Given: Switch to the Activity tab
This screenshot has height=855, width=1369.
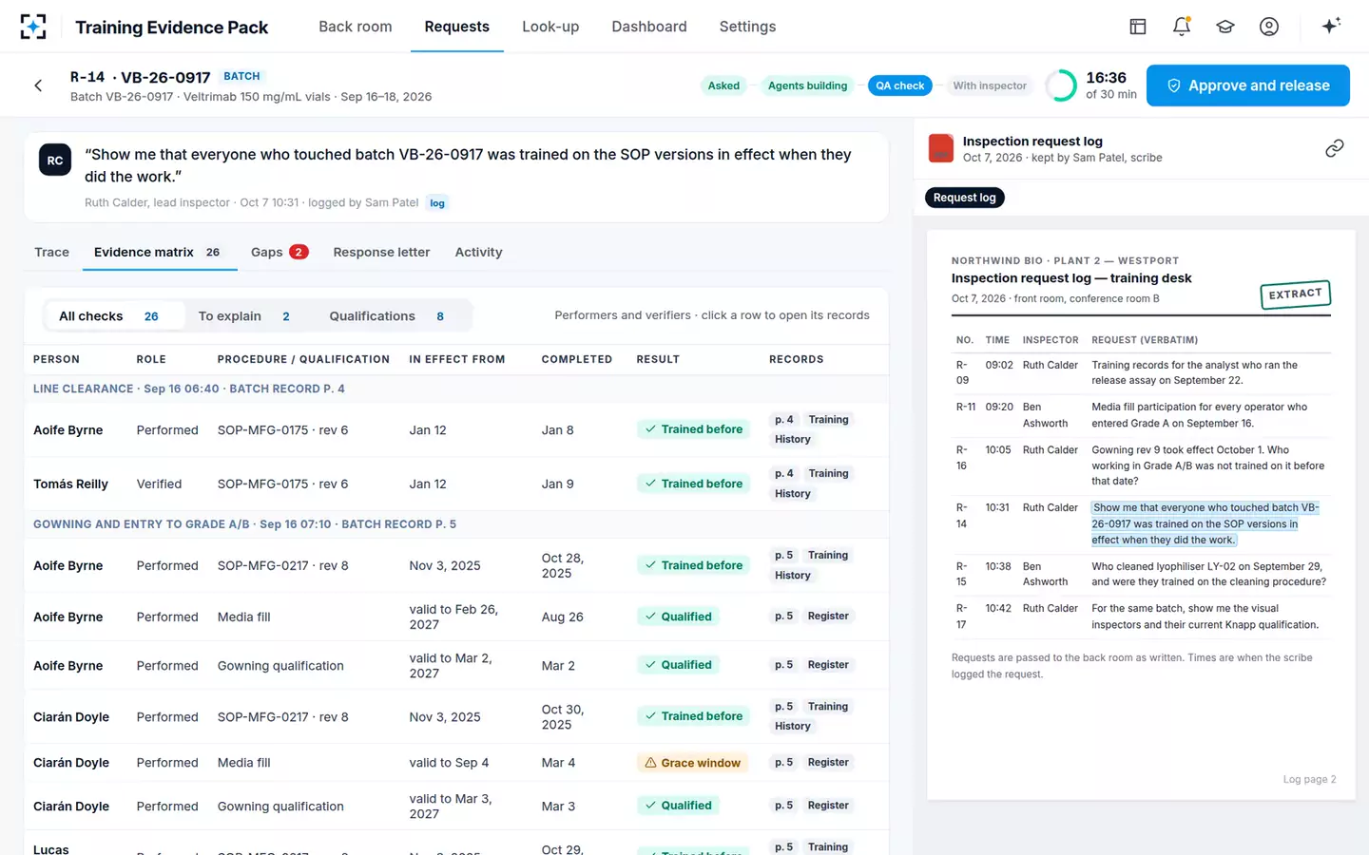Looking at the screenshot, I should coord(478,252).
